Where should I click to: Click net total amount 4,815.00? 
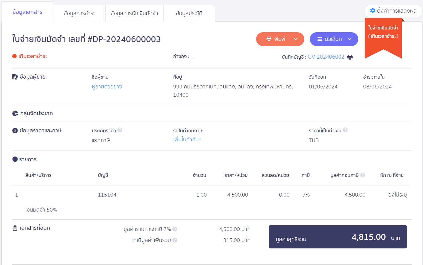coord(369,237)
